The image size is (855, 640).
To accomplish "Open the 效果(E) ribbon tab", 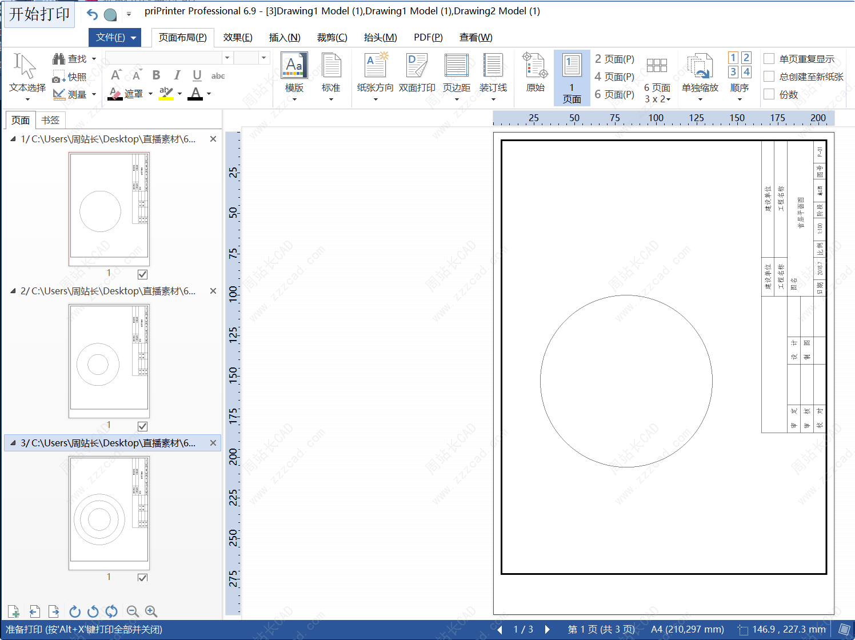I will point(238,38).
